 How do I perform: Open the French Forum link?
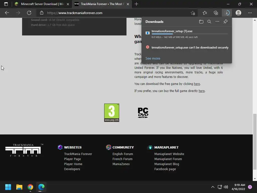[x=122, y=159]
